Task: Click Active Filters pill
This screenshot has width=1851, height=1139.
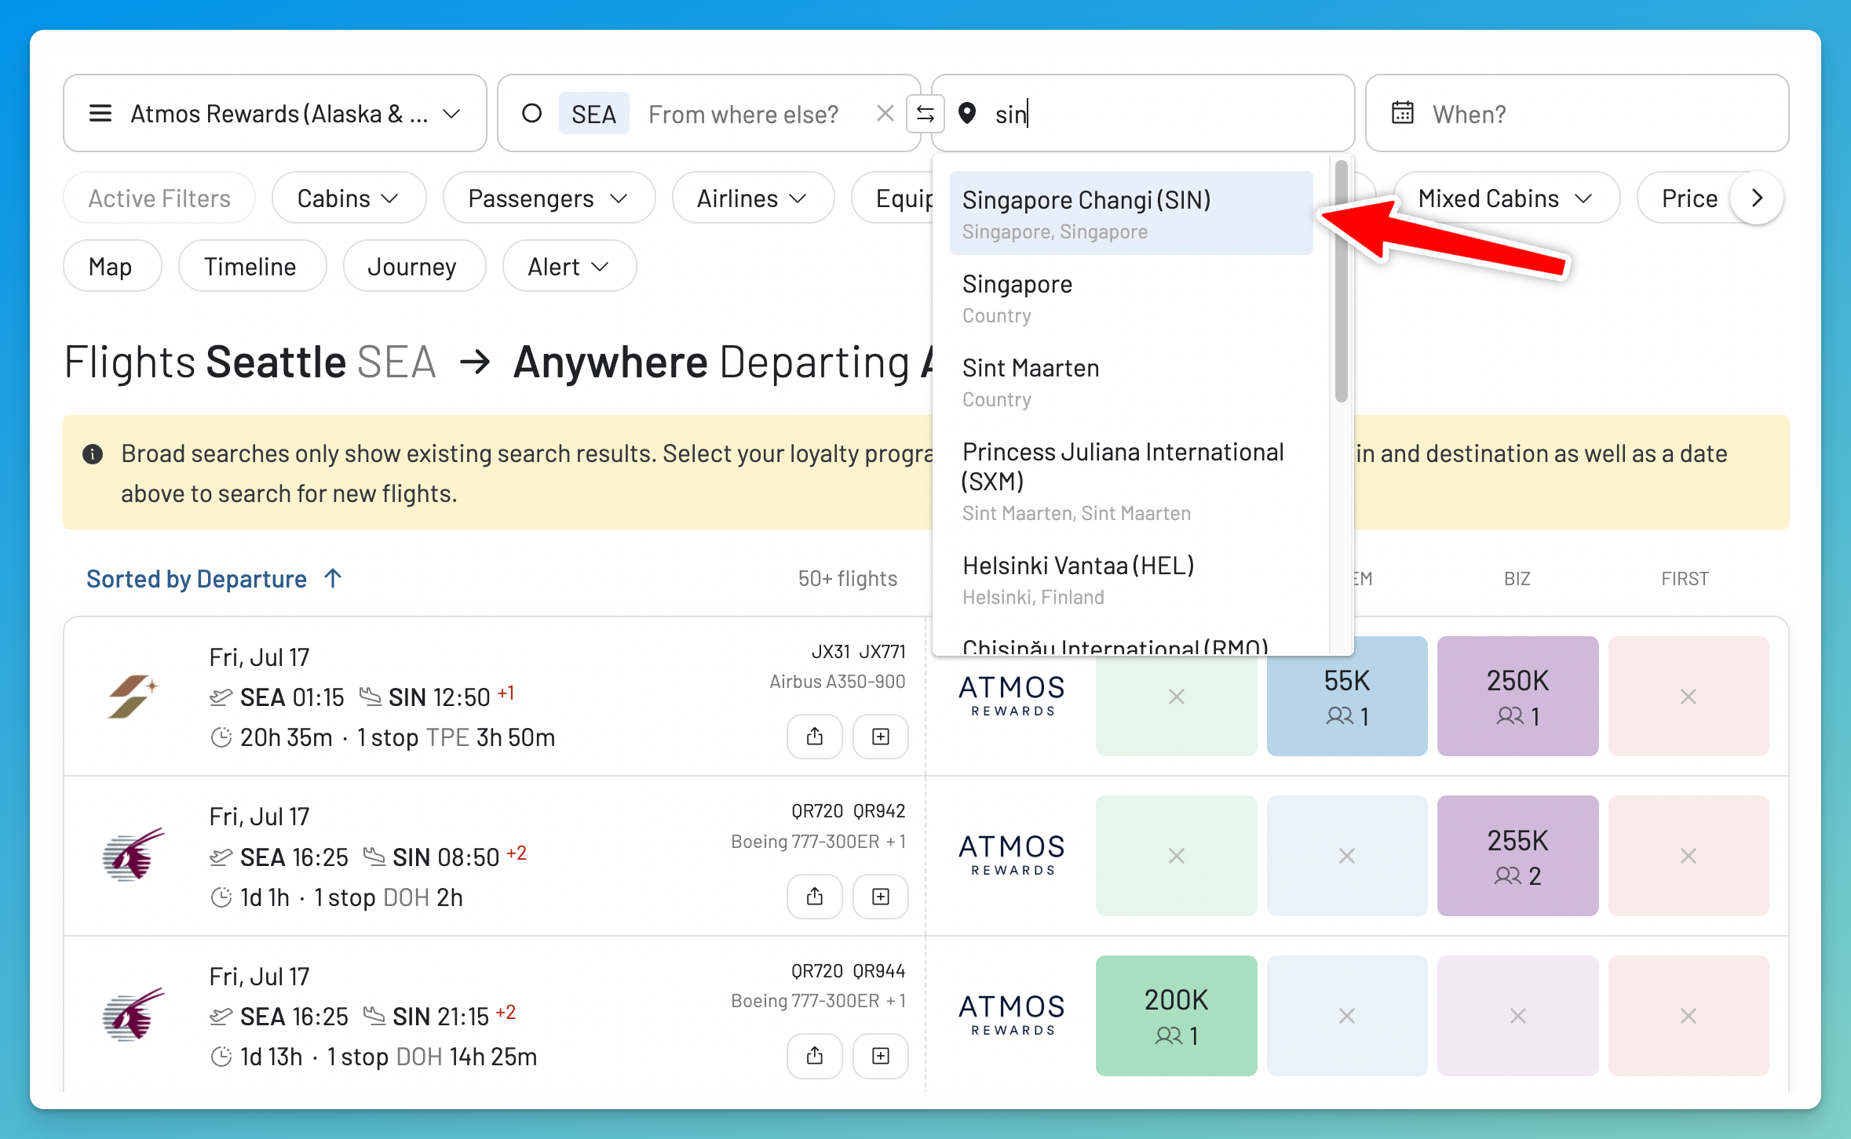Action: point(159,198)
